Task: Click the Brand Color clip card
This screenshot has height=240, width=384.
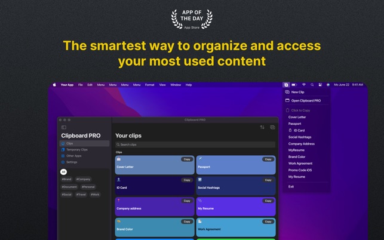Action: pos(154,227)
